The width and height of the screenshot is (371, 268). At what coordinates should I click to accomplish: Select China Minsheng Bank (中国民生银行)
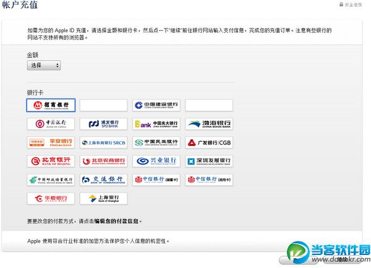click(x=156, y=142)
